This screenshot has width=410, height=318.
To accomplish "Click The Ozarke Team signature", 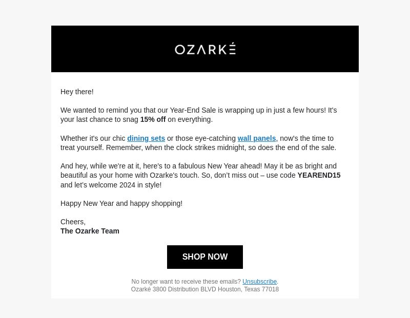I will pos(90,231).
